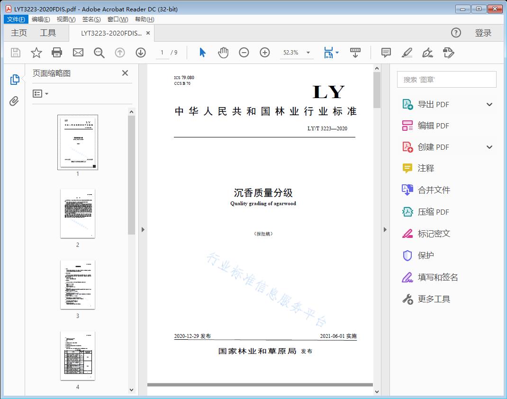Open 填写和签名 tool

click(x=437, y=277)
